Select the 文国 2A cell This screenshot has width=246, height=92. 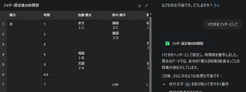pos(93,65)
